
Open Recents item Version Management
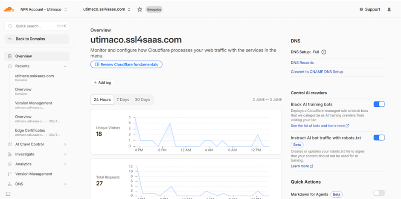tap(34, 105)
